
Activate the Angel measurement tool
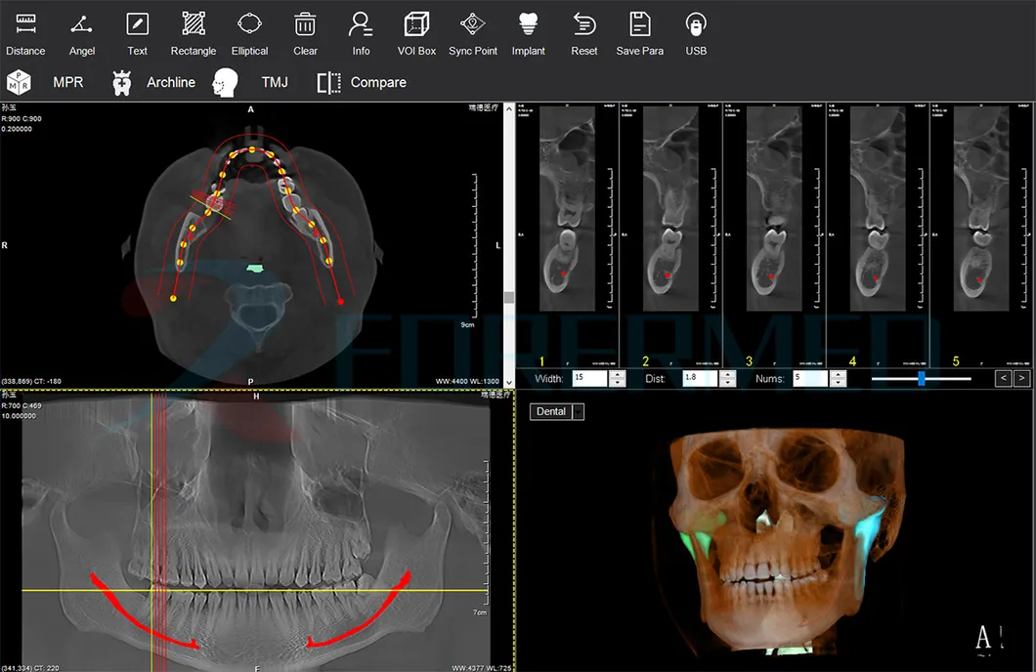(x=82, y=29)
